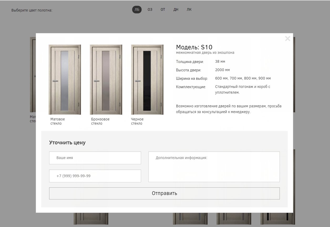Click the Матовое стекло caption
This screenshot has height=227, width=330.
pos(58,121)
